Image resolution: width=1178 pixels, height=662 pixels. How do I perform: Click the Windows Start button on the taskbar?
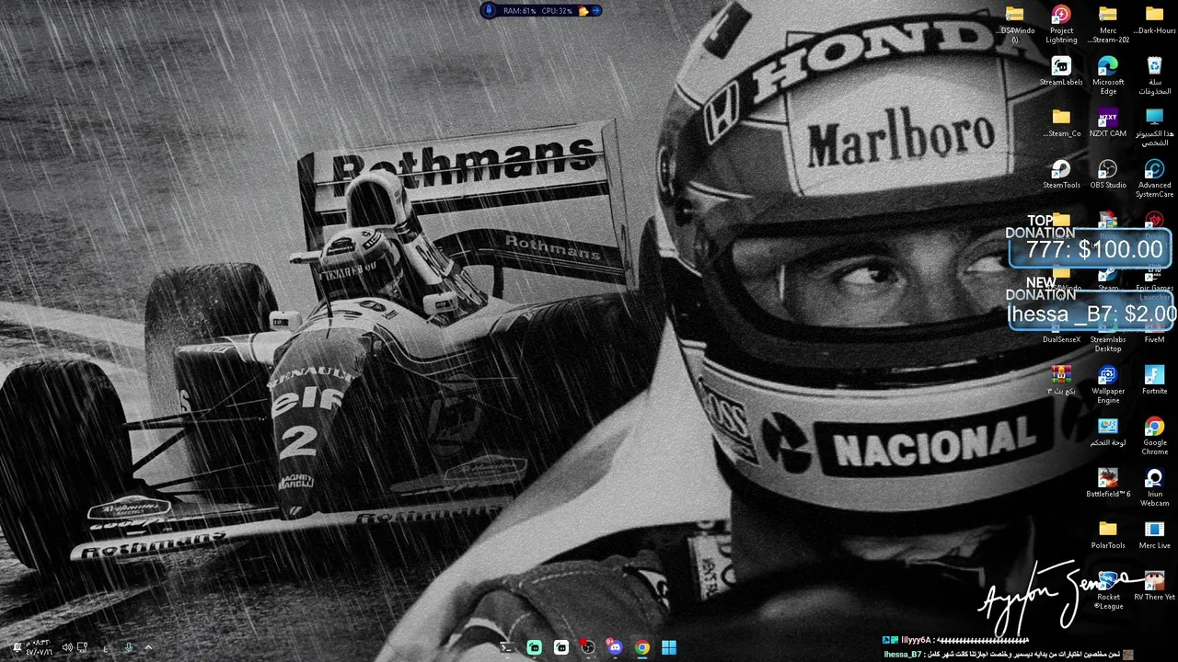click(669, 647)
